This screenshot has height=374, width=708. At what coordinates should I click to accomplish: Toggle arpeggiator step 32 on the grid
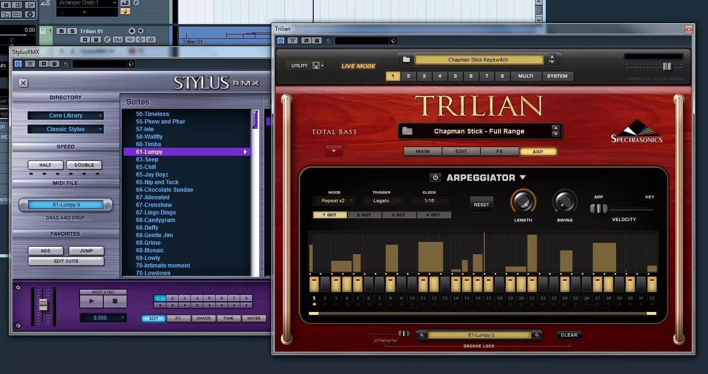pyautogui.click(x=652, y=284)
